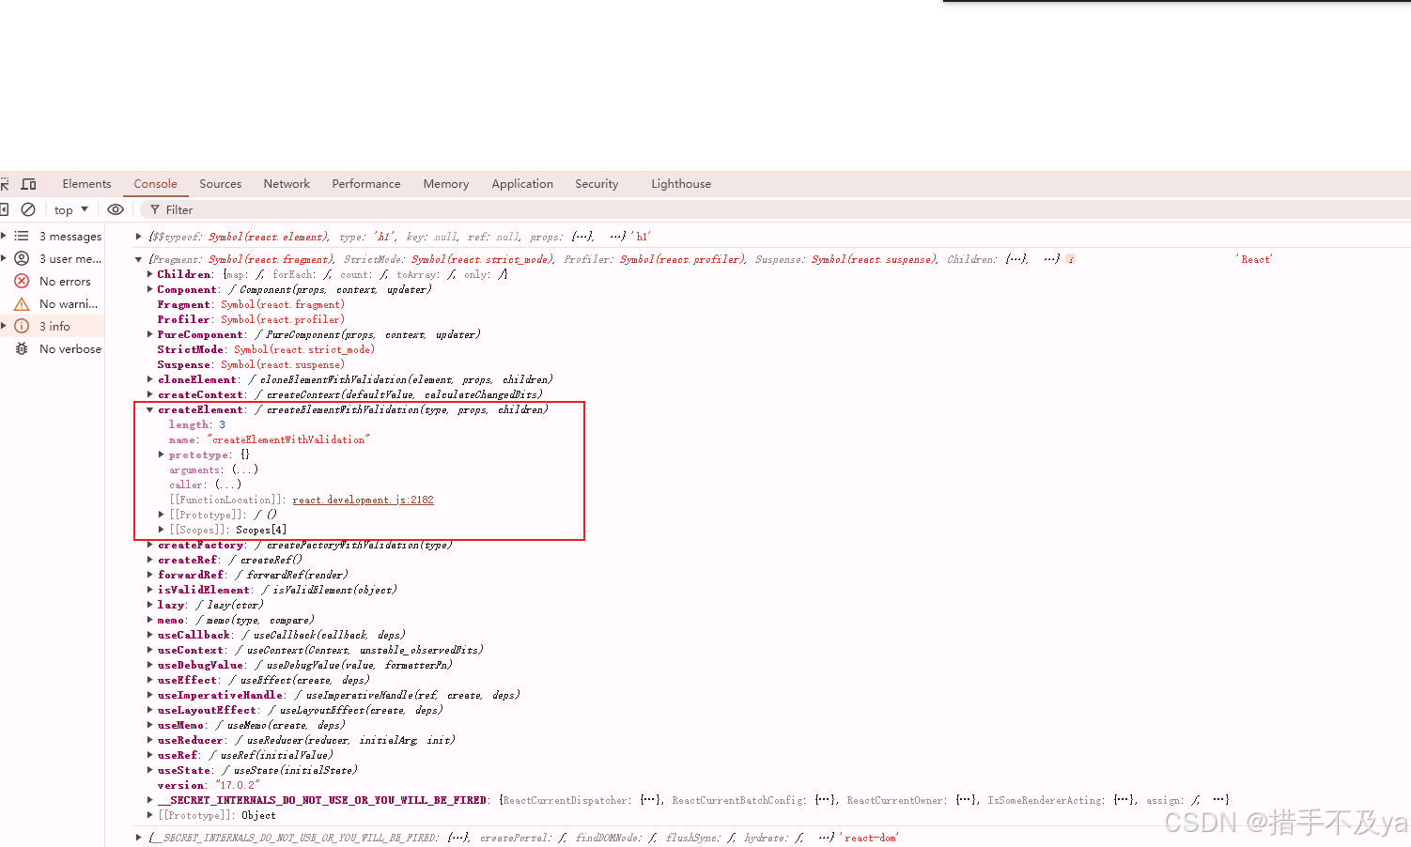Open the top context dropdown
Image resolution: width=1411 pixels, height=847 pixels.
(x=71, y=209)
